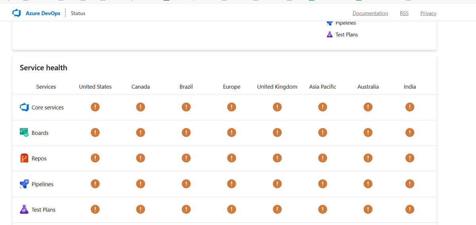The height and width of the screenshot is (225, 476).
Task: Click Test Plans text in top legend
Action: (347, 35)
